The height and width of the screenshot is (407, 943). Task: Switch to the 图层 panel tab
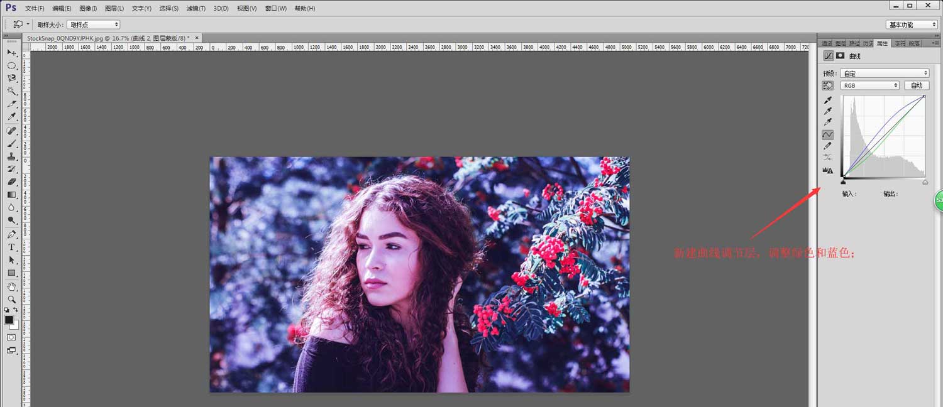[x=841, y=43]
